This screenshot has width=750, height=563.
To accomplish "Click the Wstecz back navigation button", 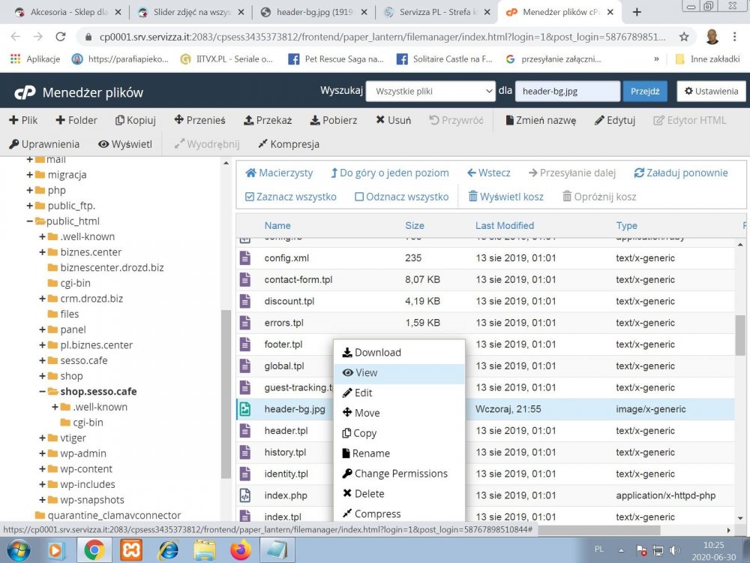I will pos(488,173).
